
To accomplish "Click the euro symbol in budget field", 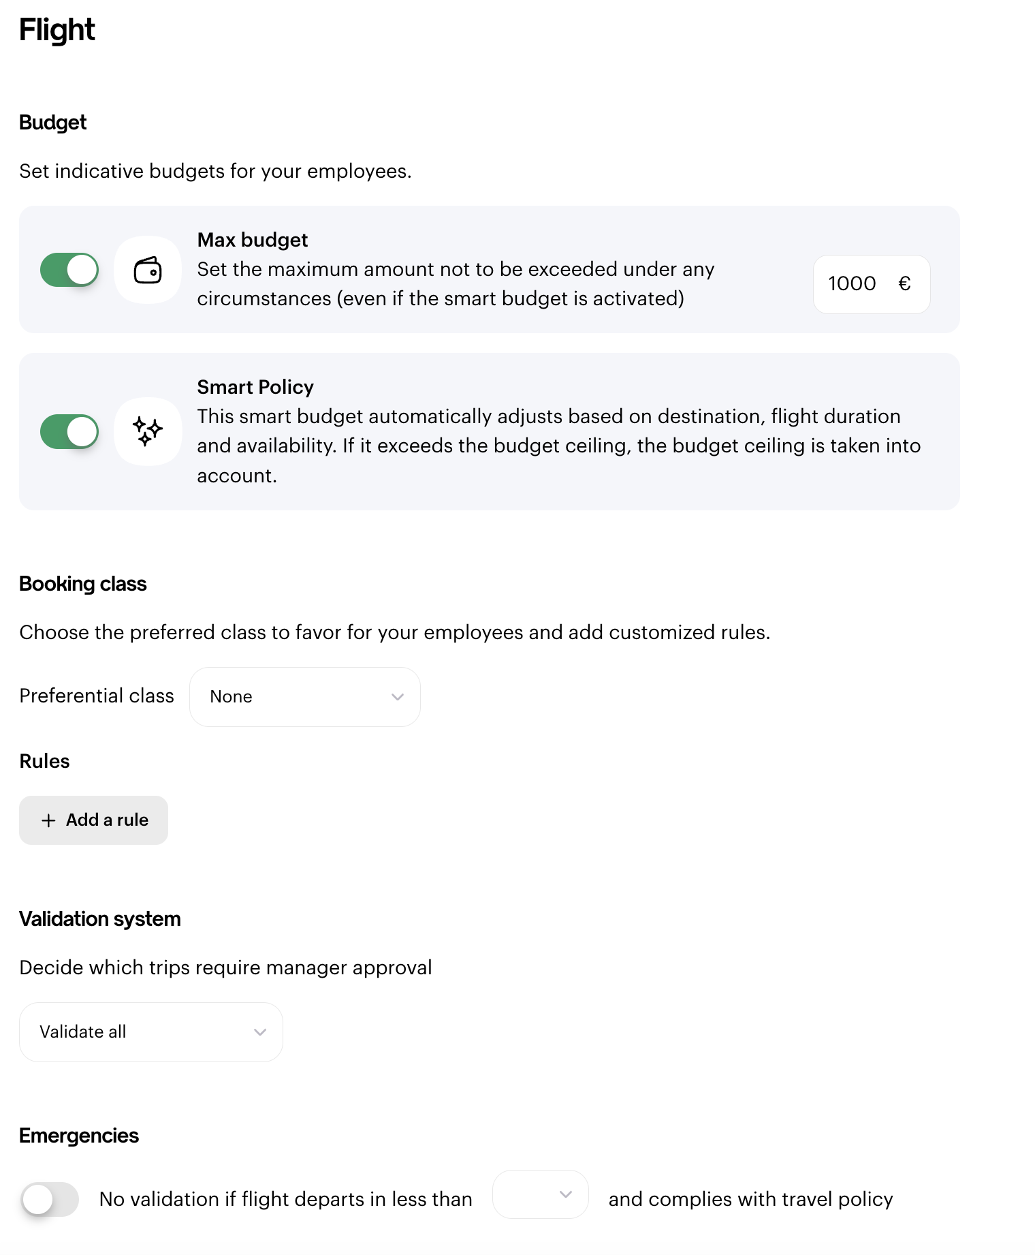I will point(904,283).
